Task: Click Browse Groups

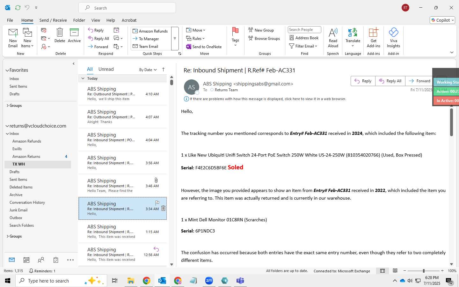Action: pyautogui.click(x=264, y=38)
